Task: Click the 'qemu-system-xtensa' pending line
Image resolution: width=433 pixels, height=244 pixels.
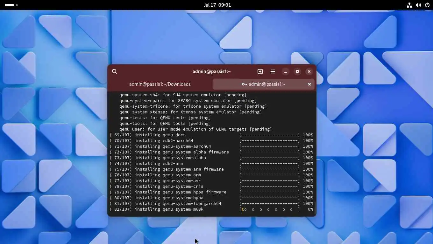Action: pyautogui.click(x=191, y=112)
